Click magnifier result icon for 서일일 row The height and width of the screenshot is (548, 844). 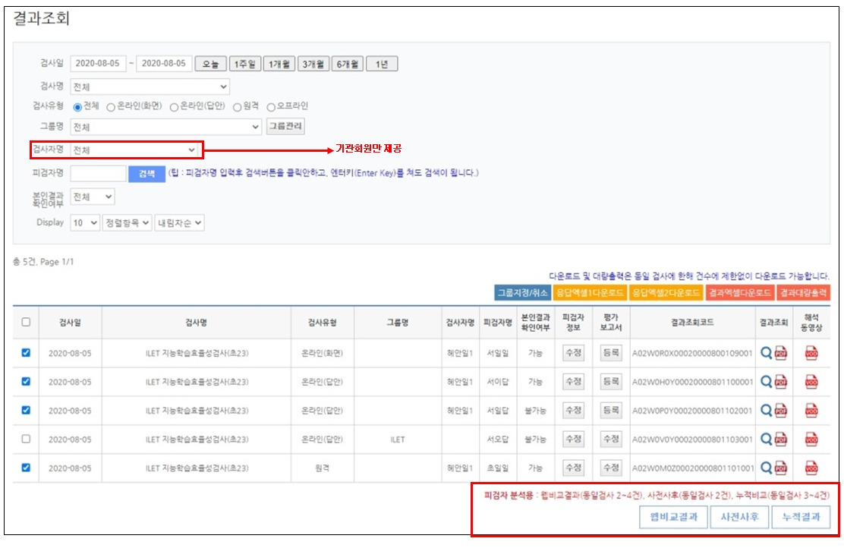tap(766, 353)
